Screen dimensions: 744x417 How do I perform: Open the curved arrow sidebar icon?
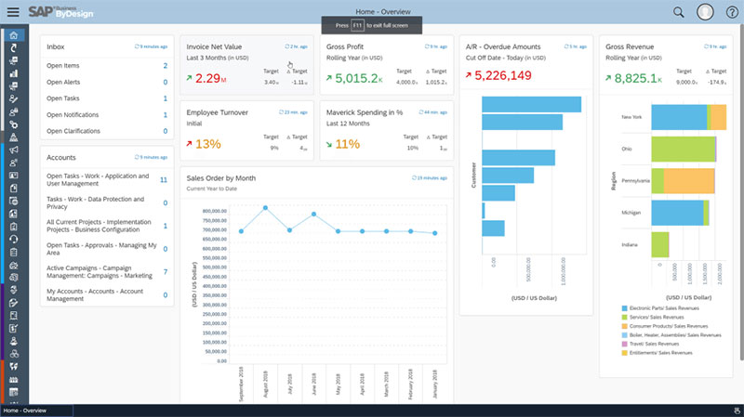[14, 48]
